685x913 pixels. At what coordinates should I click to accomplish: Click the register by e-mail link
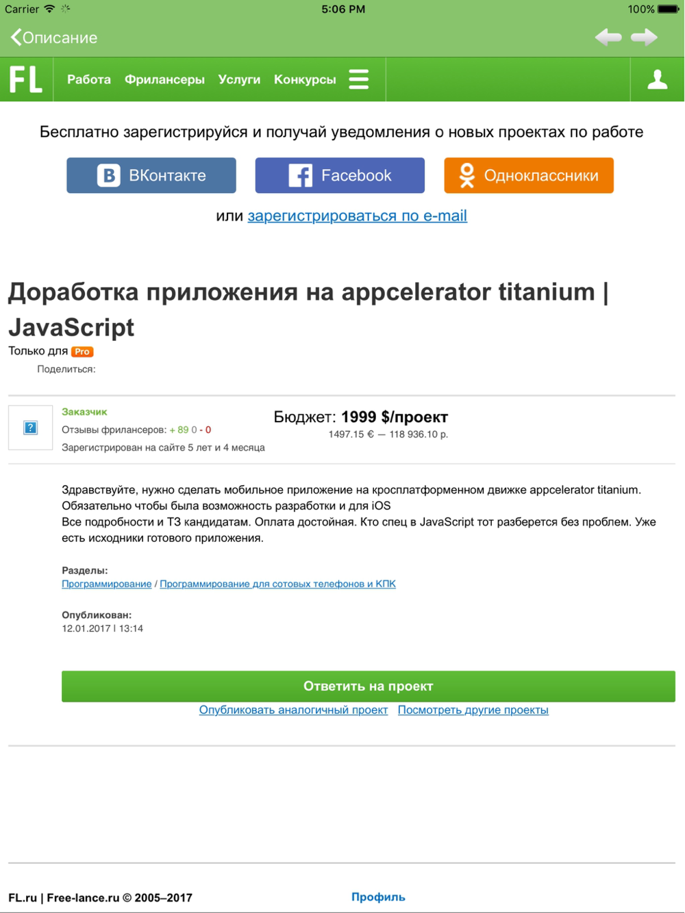357,216
